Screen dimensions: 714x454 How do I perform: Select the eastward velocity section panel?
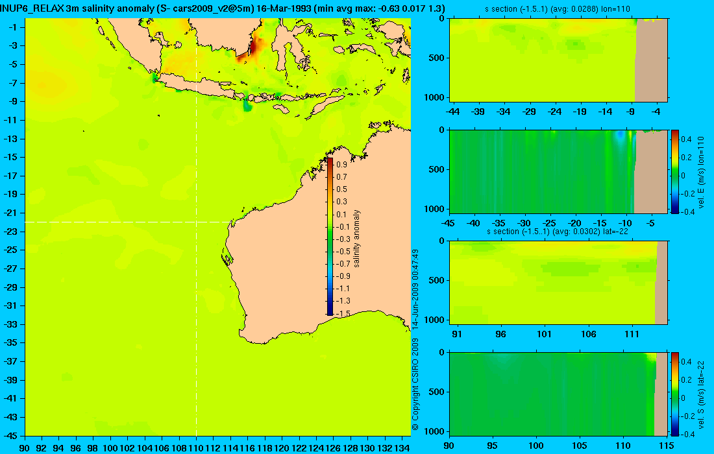(559, 171)
